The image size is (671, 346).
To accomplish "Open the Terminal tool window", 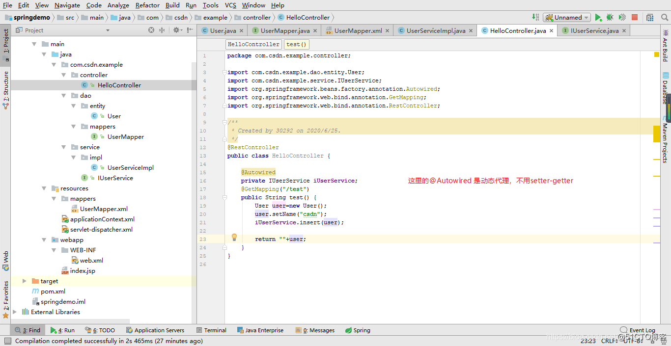I will [x=211, y=330].
